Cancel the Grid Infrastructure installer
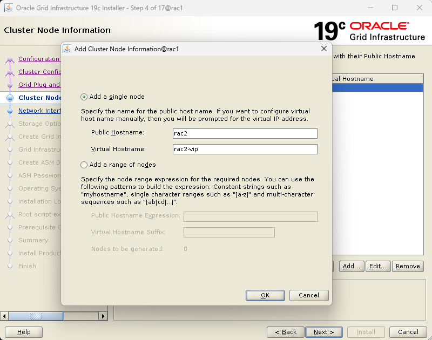The width and height of the screenshot is (432, 340). tap(408, 332)
